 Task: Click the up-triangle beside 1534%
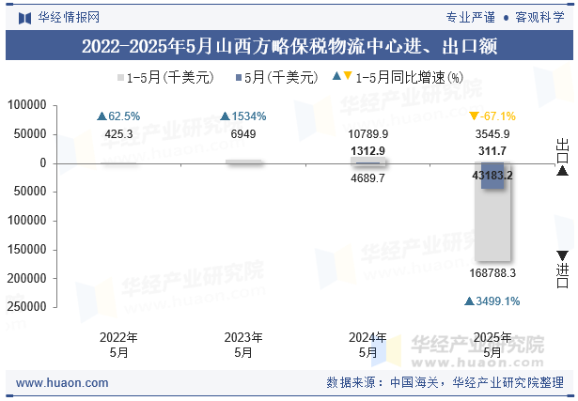(x=225, y=116)
